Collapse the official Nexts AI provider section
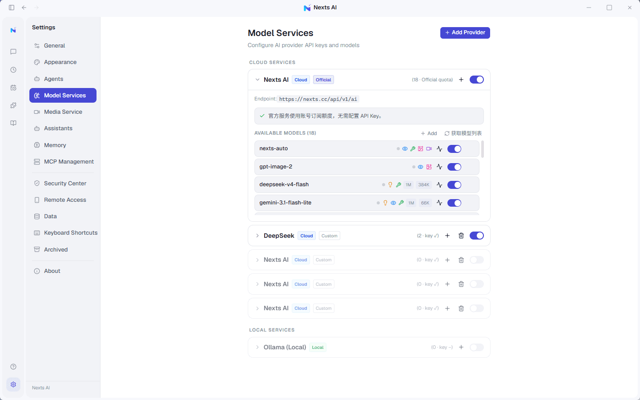Image resolution: width=640 pixels, height=400 pixels. click(x=257, y=80)
